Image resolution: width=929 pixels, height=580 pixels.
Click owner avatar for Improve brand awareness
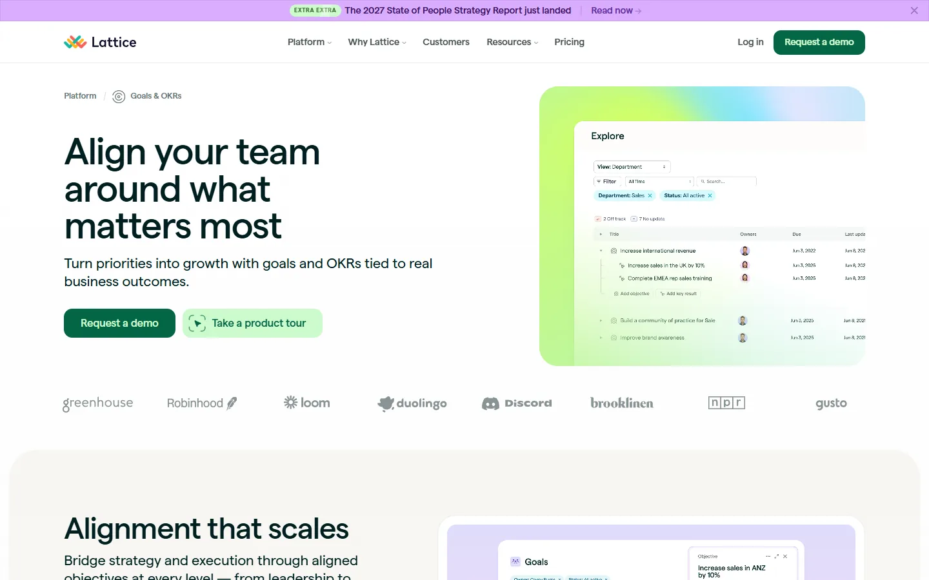click(743, 338)
